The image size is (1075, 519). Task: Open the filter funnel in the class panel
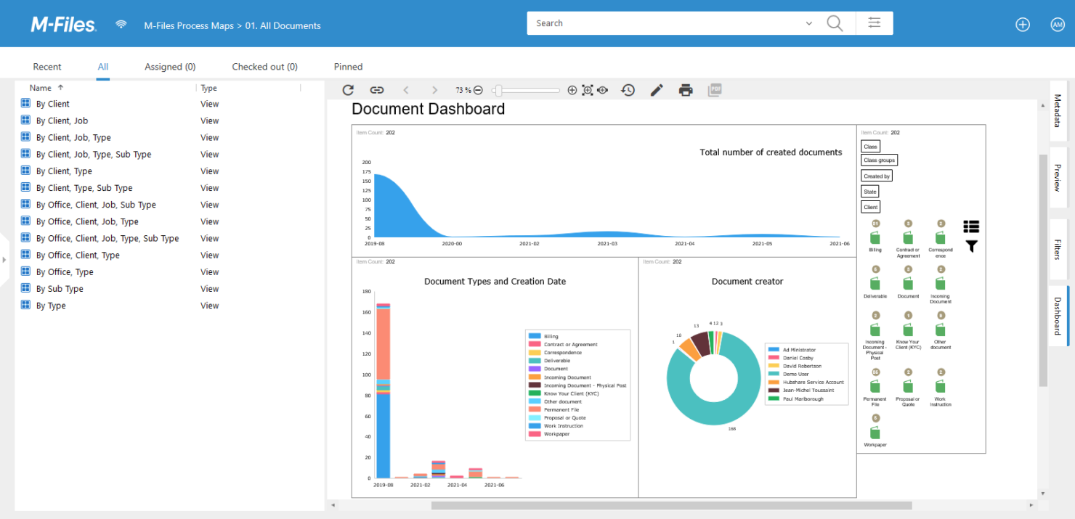[x=971, y=246]
